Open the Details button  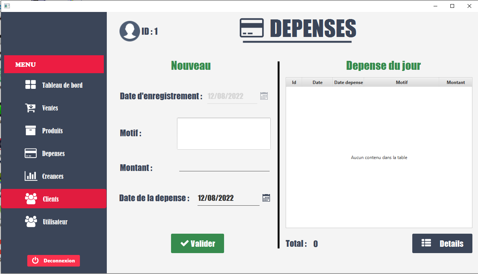point(442,243)
